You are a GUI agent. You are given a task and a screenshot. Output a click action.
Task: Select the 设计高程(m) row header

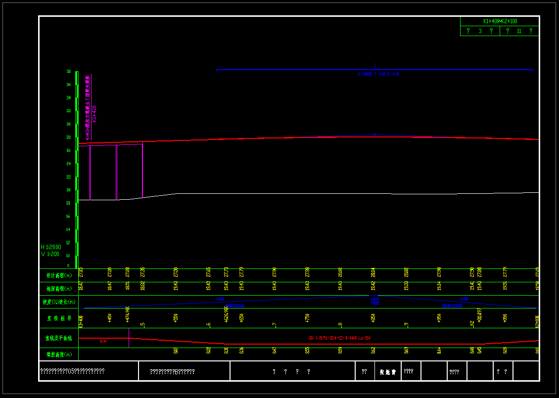[58, 275]
